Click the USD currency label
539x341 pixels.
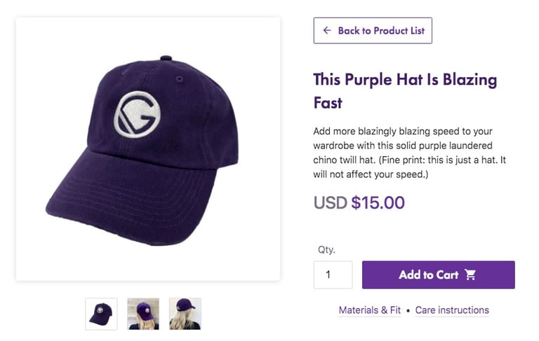point(330,203)
